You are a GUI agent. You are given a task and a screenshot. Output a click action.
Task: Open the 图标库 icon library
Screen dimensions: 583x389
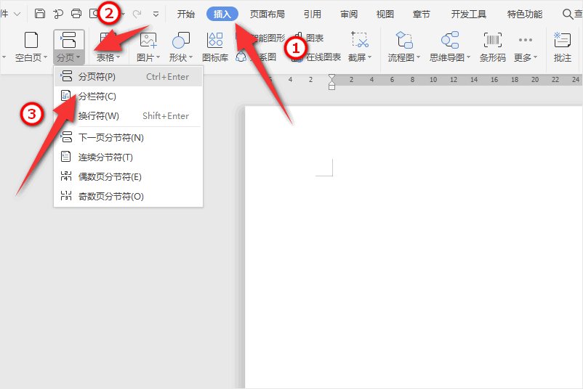coord(215,46)
